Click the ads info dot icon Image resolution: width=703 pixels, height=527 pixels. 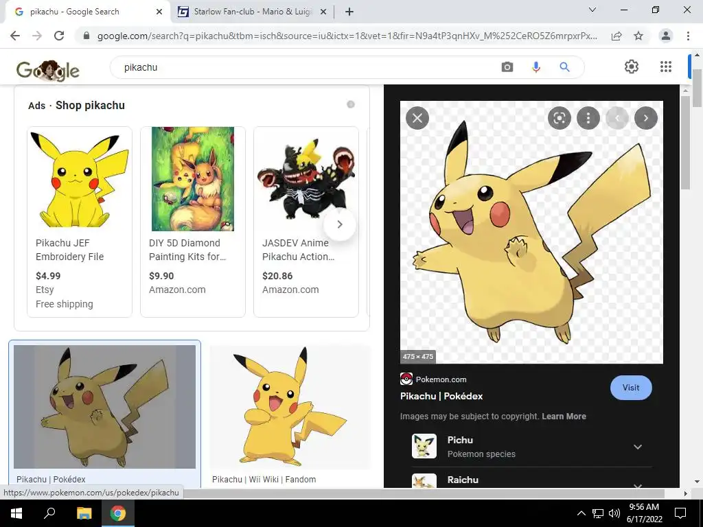coord(351,104)
